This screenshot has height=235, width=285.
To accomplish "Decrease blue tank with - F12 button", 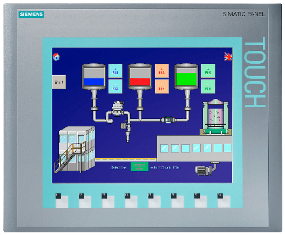I will click(115, 86).
